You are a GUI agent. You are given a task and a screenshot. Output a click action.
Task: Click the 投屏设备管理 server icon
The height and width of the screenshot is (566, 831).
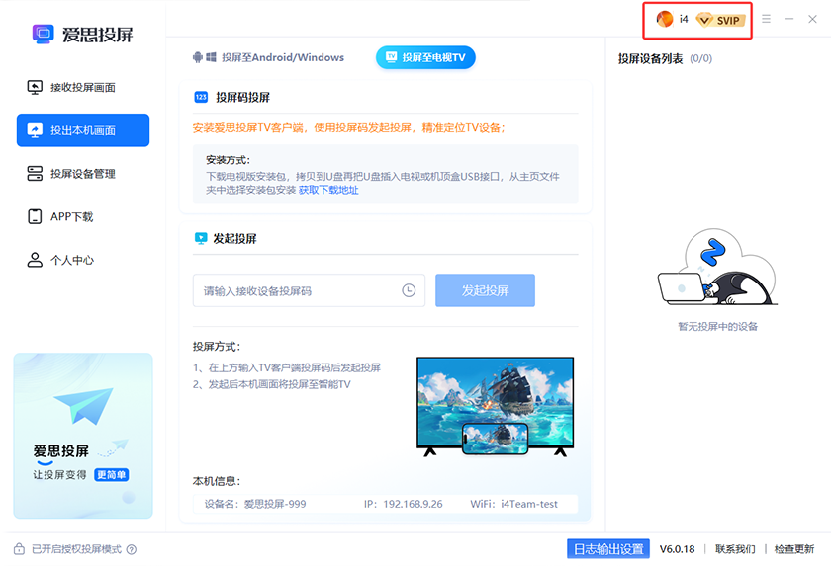35,174
